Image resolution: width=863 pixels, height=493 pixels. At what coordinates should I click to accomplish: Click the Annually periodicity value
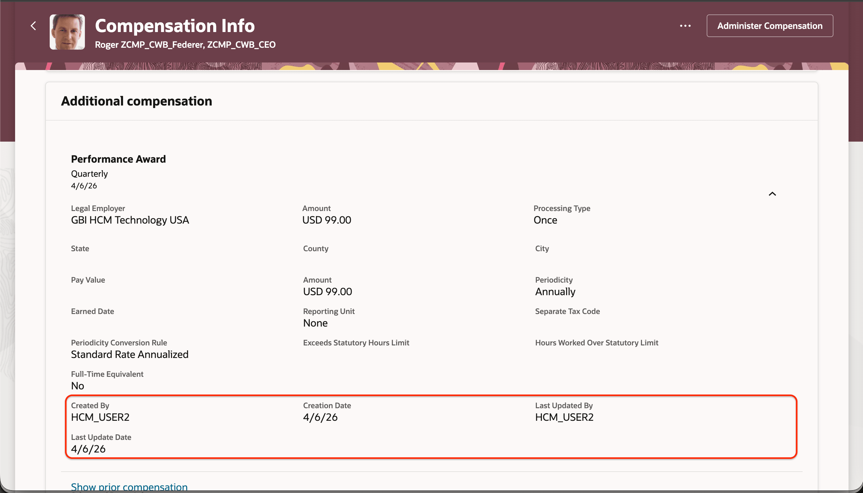(555, 291)
